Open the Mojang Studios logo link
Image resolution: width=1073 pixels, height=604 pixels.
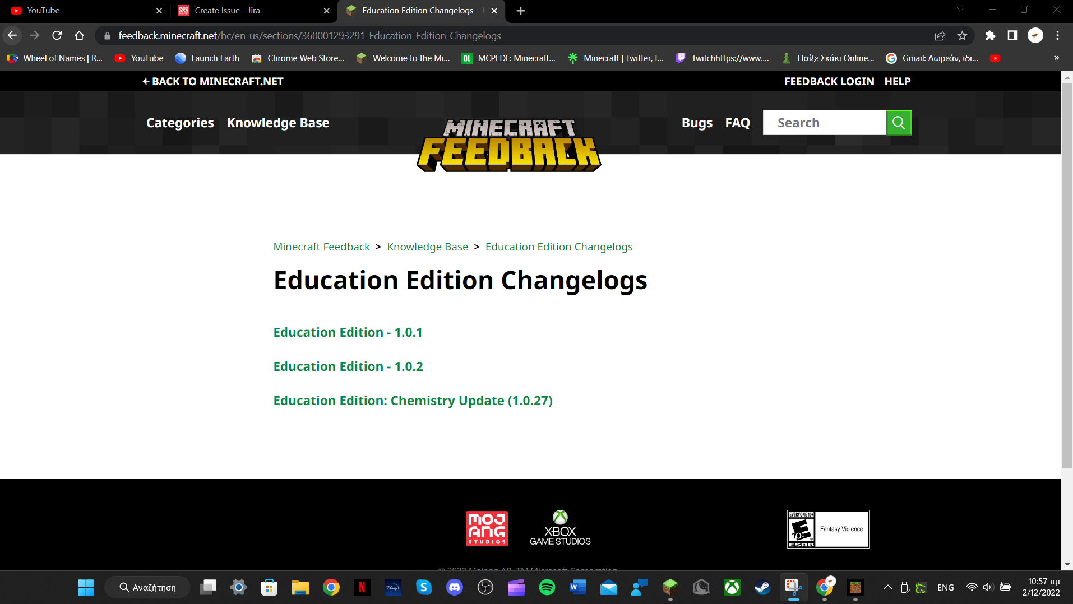coord(487,528)
